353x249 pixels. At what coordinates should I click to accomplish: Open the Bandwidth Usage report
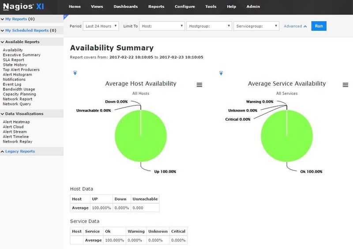19,89
